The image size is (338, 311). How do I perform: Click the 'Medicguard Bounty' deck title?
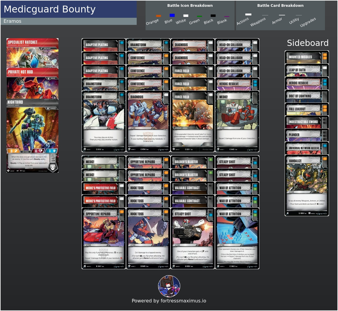[50, 9]
